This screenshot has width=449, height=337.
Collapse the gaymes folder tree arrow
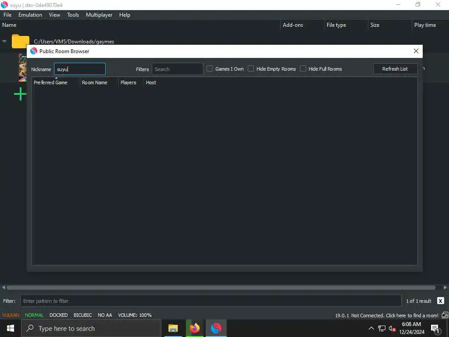pos(4,41)
